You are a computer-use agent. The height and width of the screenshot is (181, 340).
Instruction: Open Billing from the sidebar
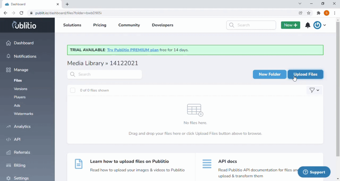coord(19,165)
